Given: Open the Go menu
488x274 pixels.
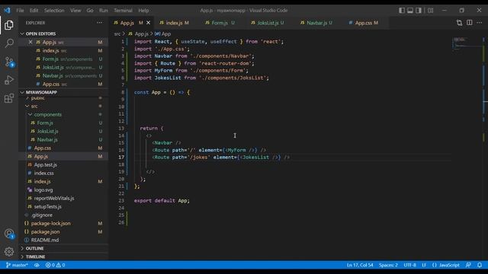Looking at the screenshot, I should (90, 10).
